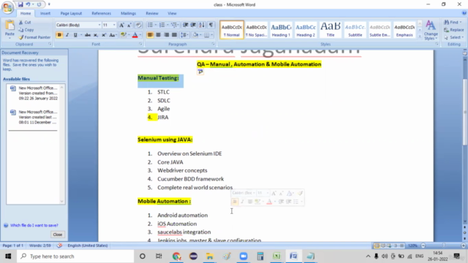Expand the Select dropdown in Editing

453,37
